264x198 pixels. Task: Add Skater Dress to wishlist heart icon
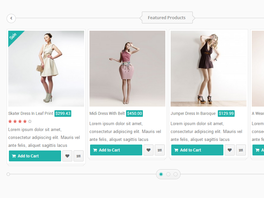pyautogui.click(x=67, y=156)
